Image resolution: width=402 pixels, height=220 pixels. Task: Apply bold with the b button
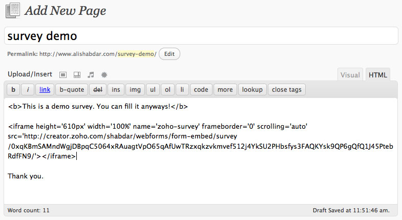13,90
